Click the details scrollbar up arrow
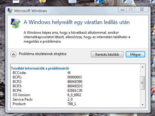This screenshot has width=155, height=116. tap(143, 67)
